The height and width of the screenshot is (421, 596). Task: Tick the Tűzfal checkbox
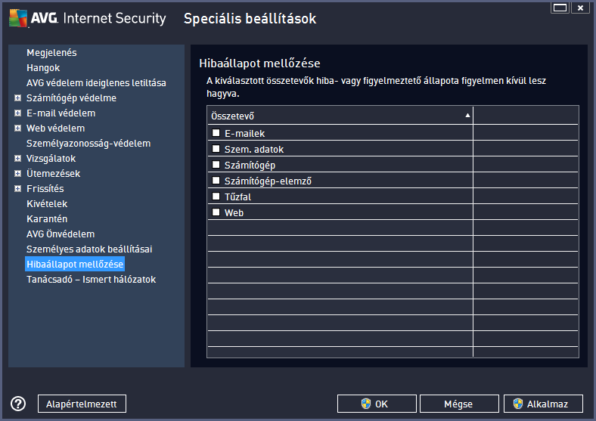tap(216, 197)
